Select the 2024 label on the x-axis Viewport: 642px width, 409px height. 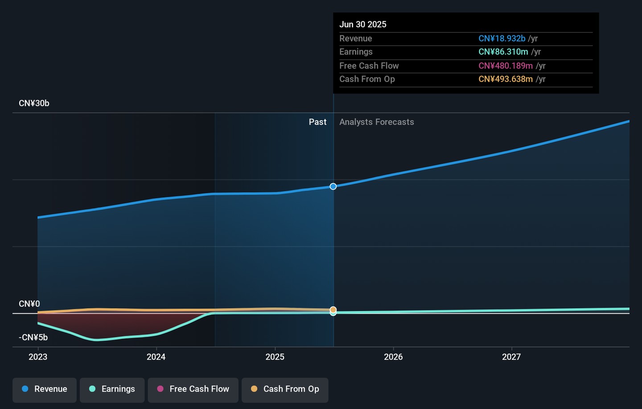(156, 357)
